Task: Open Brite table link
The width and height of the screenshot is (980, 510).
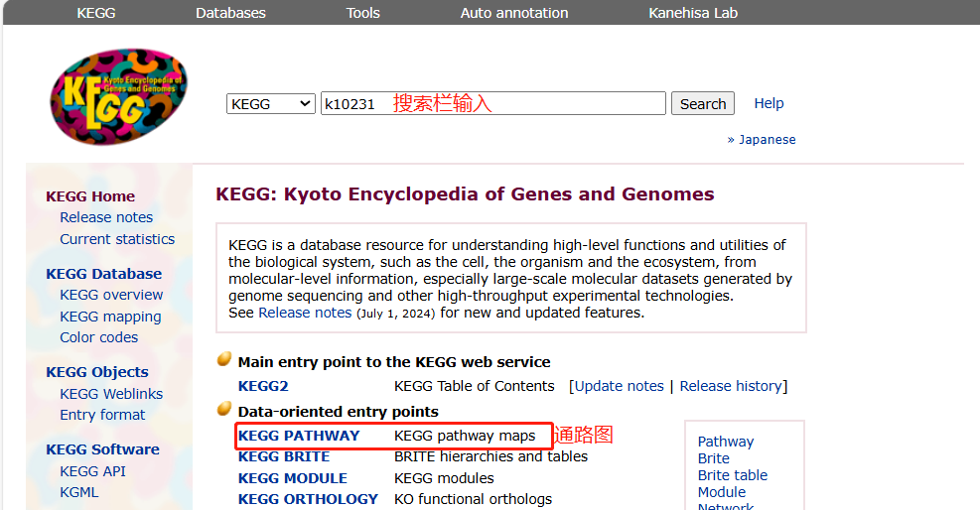Action: (x=733, y=475)
